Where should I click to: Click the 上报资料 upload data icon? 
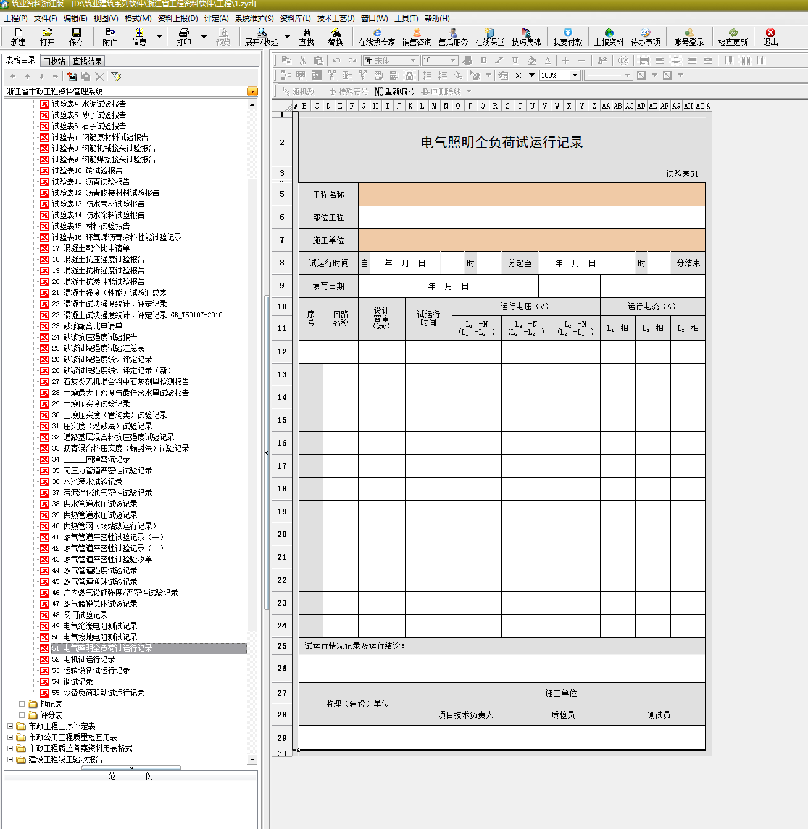pos(609,36)
